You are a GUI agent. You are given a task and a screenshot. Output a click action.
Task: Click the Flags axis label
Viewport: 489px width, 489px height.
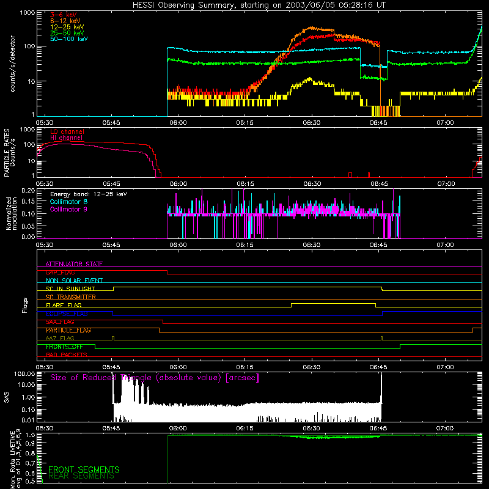(x=25, y=306)
